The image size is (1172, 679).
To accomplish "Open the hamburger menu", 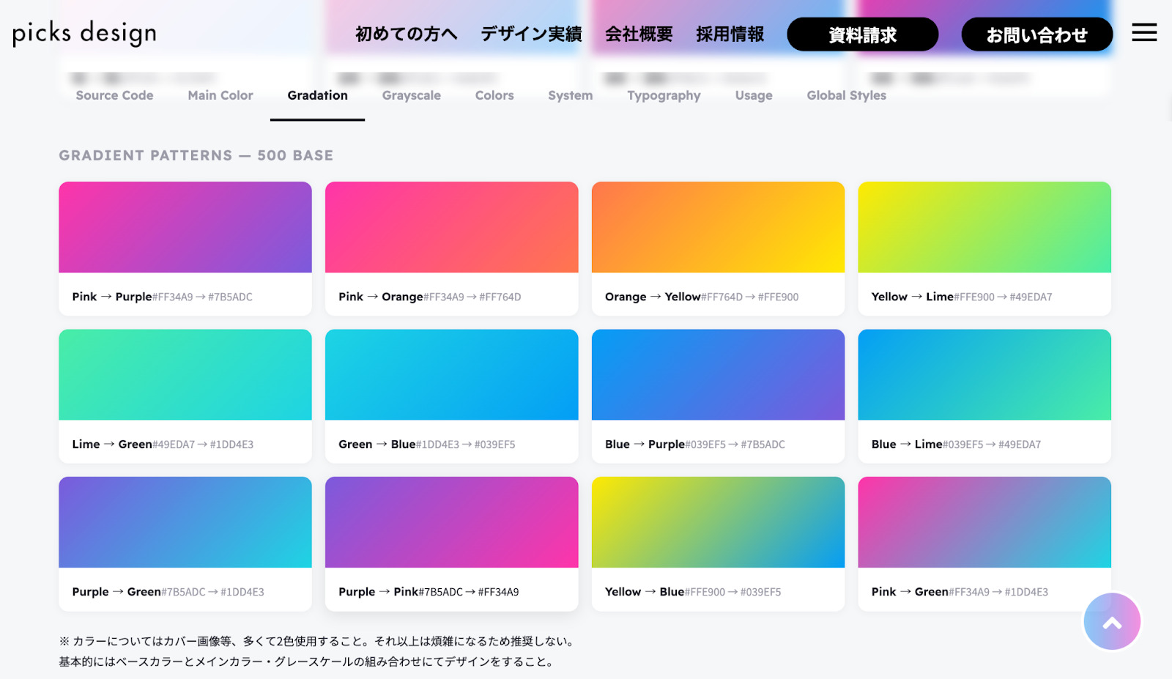I will [x=1143, y=32].
